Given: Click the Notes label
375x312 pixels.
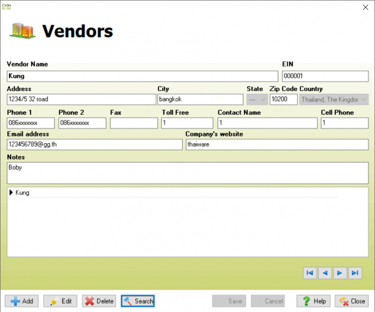Looking at the screenshot, I should tap(16, 157).
